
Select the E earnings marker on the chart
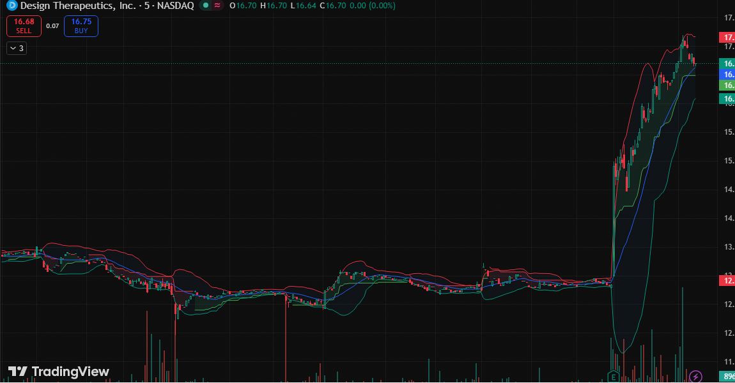click(615, 377)
